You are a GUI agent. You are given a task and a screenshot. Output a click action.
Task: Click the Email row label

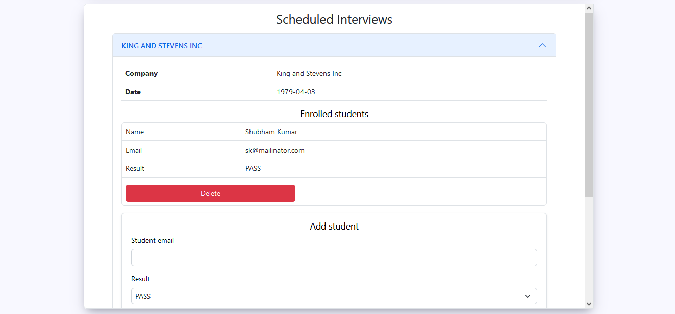[x=134, y=150]
